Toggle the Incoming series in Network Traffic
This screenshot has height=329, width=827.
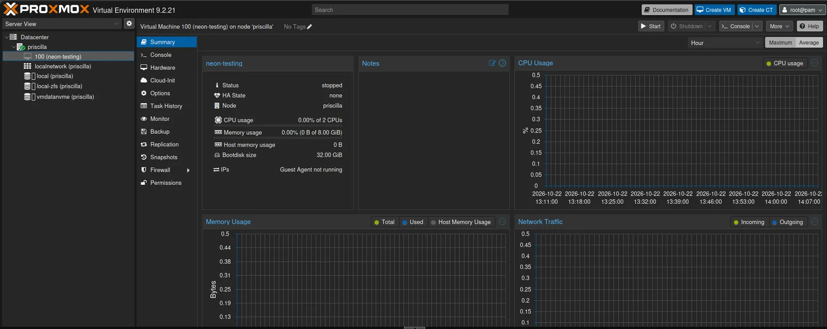coord(749,222)
